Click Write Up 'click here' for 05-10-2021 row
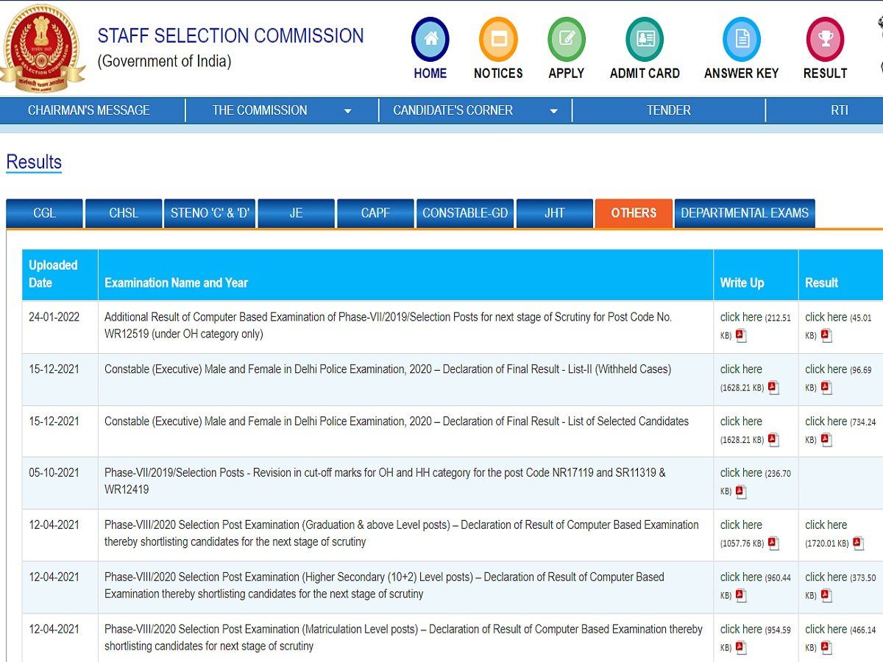 coord(741,473)
